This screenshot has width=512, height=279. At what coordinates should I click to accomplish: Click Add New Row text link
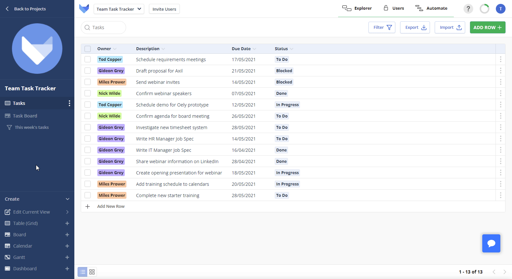click(x=111, y=206)
